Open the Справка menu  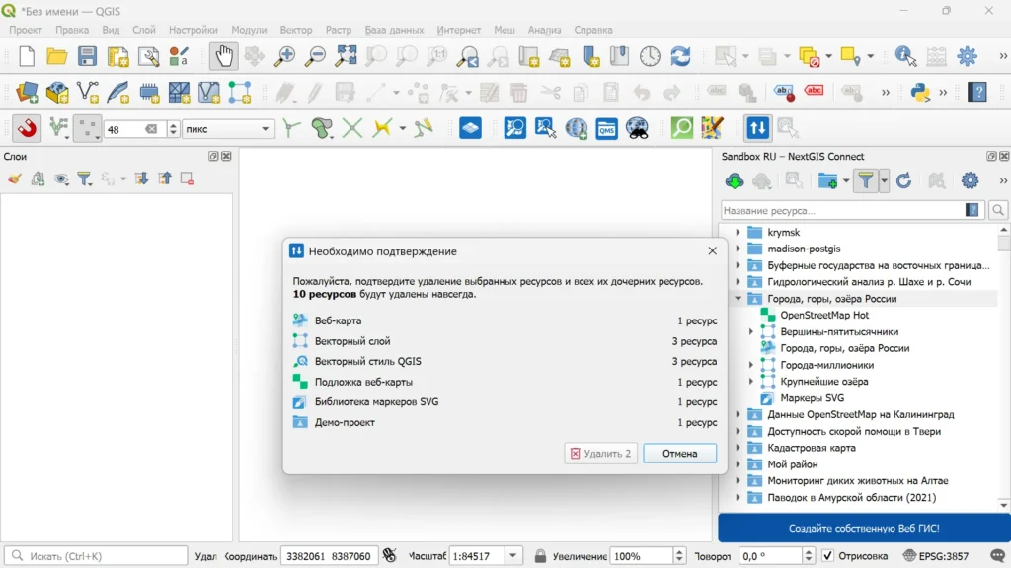tap(593, 30)
